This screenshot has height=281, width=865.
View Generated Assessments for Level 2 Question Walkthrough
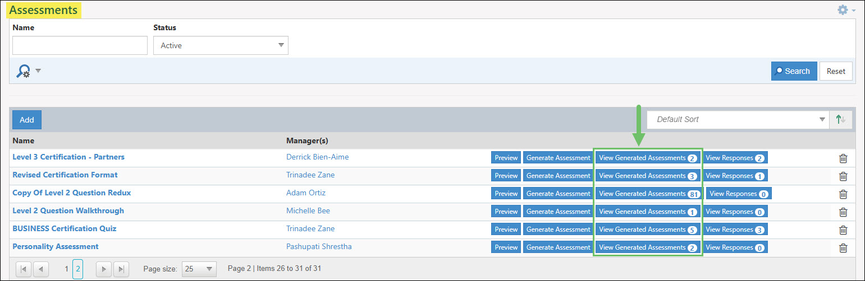[648, 212]
